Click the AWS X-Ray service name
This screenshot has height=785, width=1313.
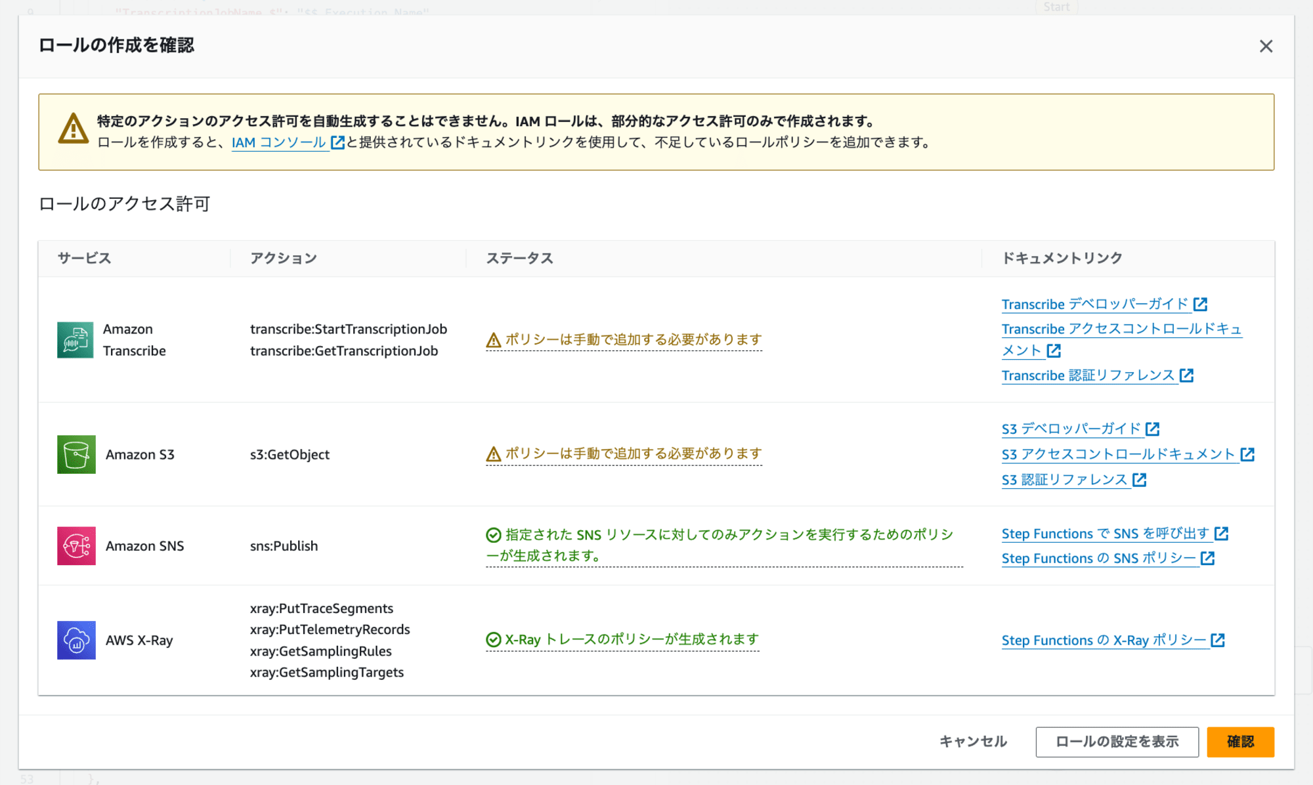point(139,640)
